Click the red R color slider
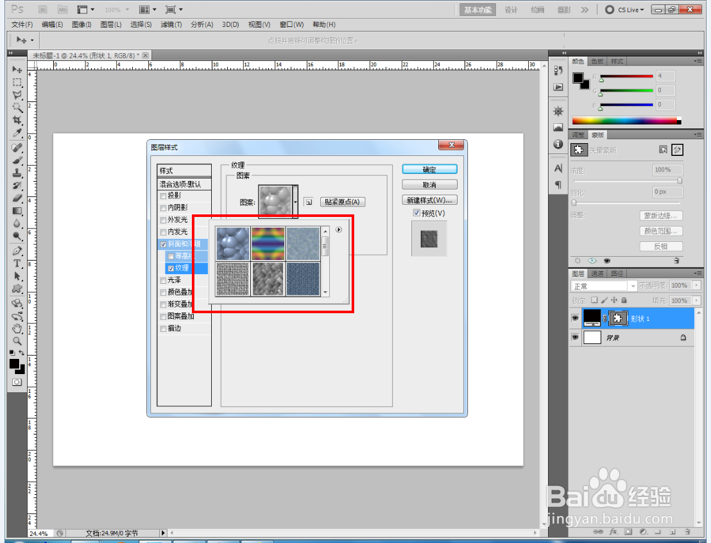Viewport: 711px width, 543px height. coord(626,76)
